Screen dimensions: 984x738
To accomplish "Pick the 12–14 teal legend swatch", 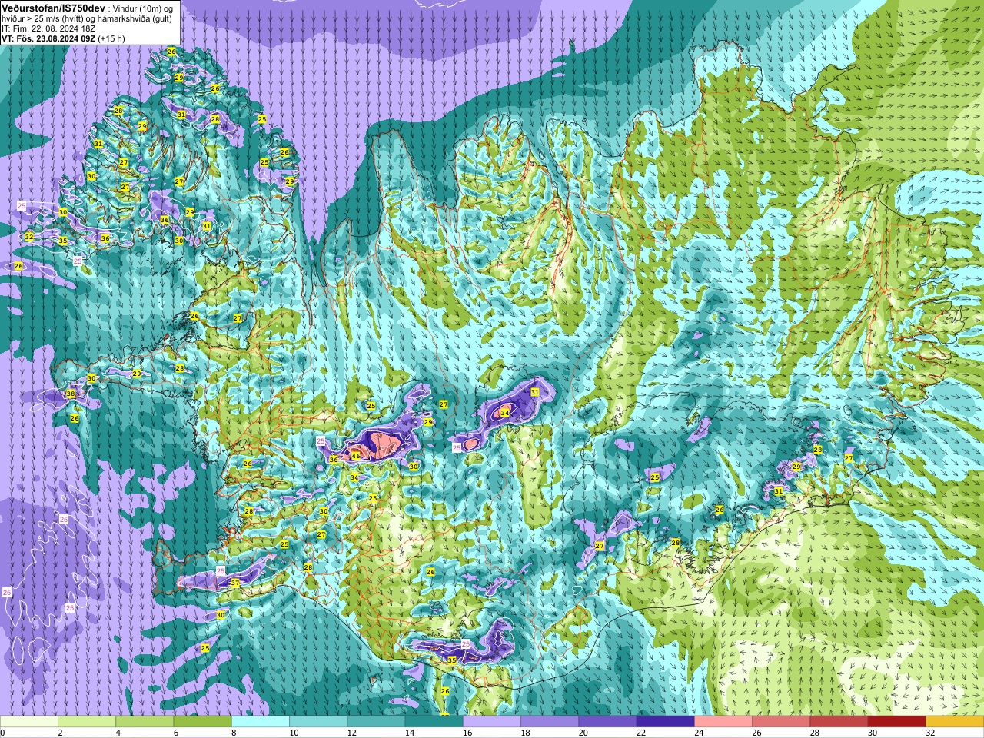I will point(376,722).
